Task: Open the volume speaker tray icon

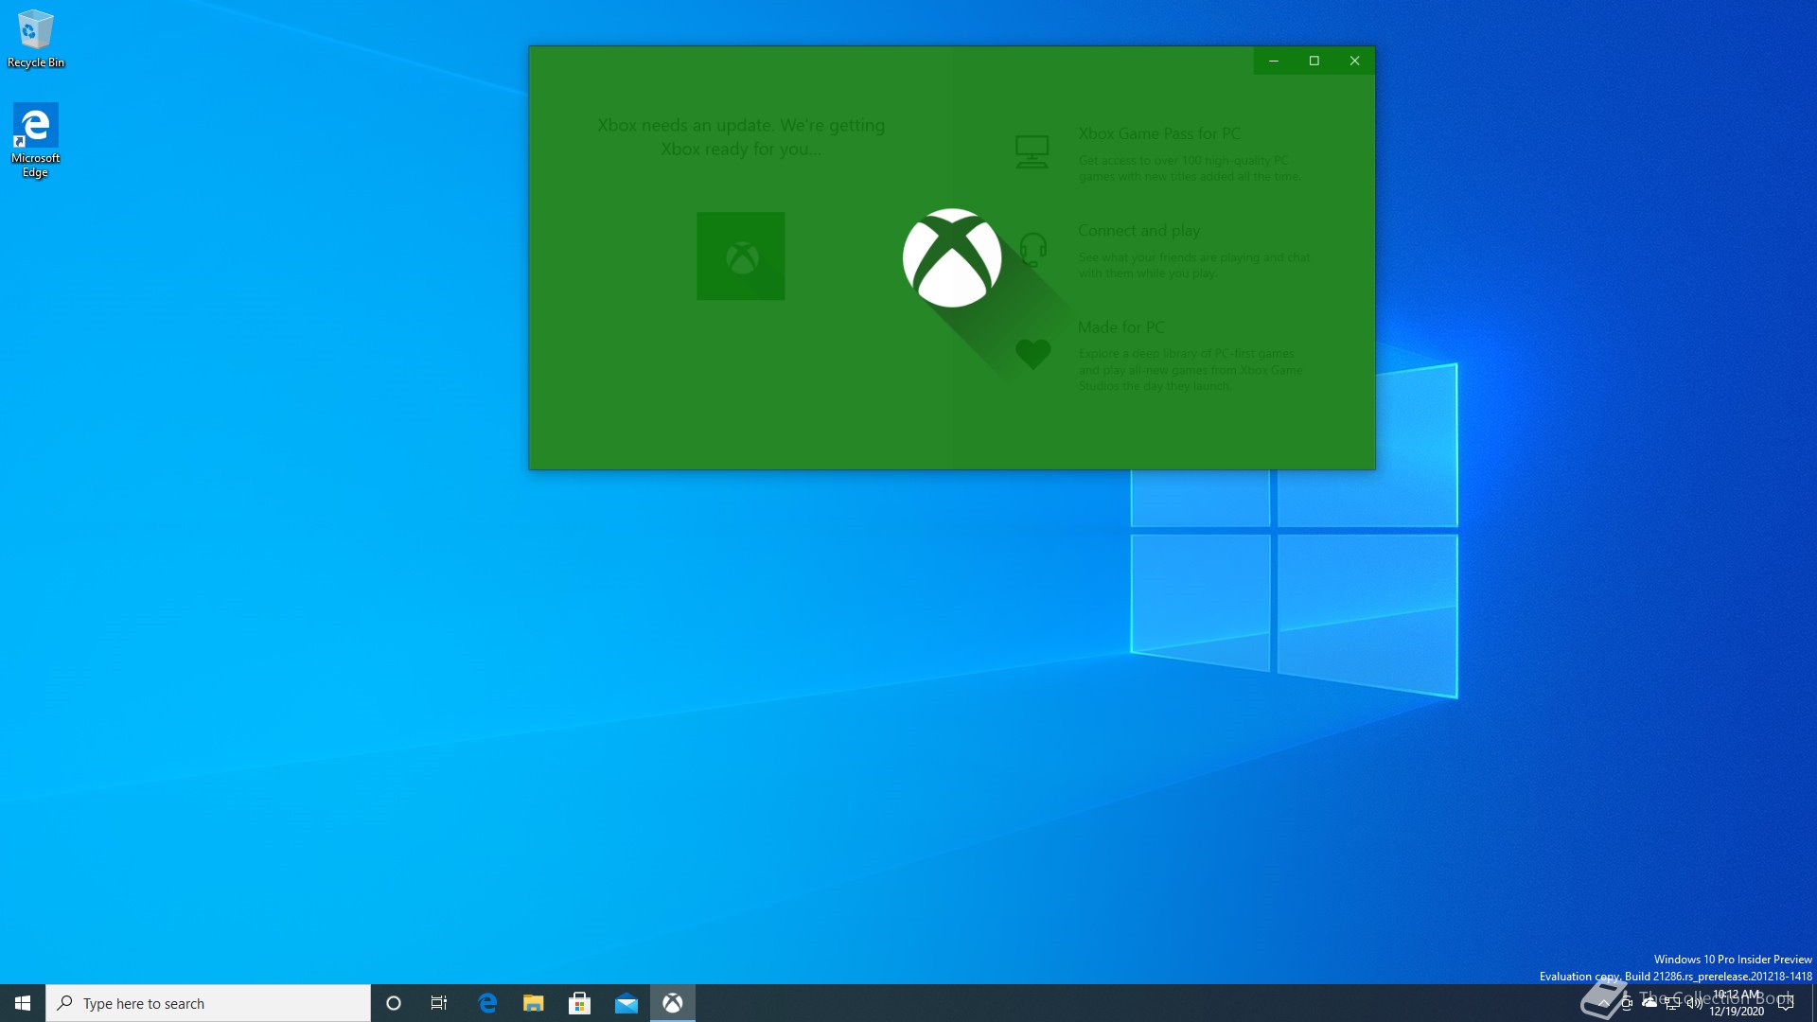Action: point(1695,1003)
